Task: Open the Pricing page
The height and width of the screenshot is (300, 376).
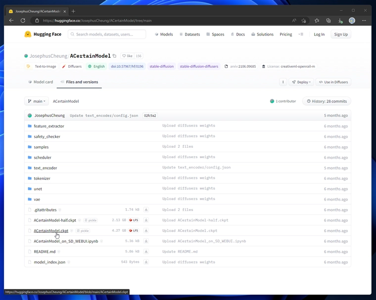Action: [286, 34]
